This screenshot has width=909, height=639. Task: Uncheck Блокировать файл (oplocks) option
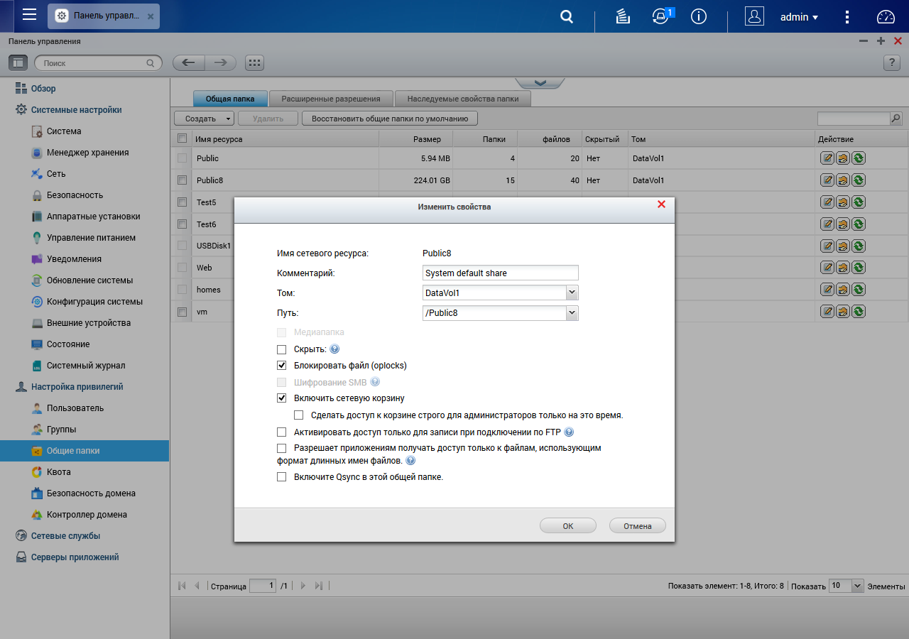coord(281,366)
